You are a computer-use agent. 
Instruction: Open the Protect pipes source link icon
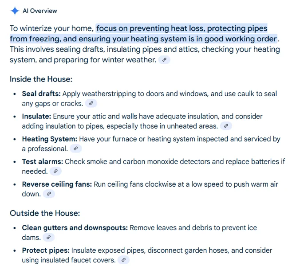tap(124, 260)
